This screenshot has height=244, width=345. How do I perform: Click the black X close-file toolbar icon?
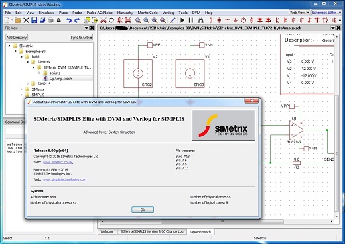(26, 20)
